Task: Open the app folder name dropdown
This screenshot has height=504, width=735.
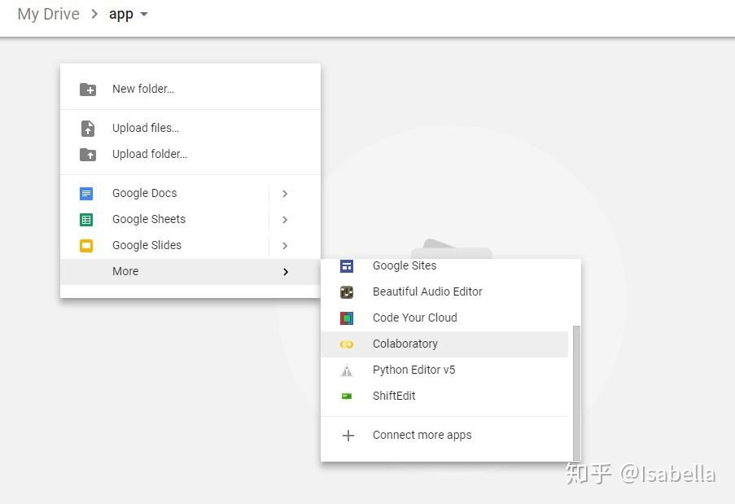Action: coord(144,14)
